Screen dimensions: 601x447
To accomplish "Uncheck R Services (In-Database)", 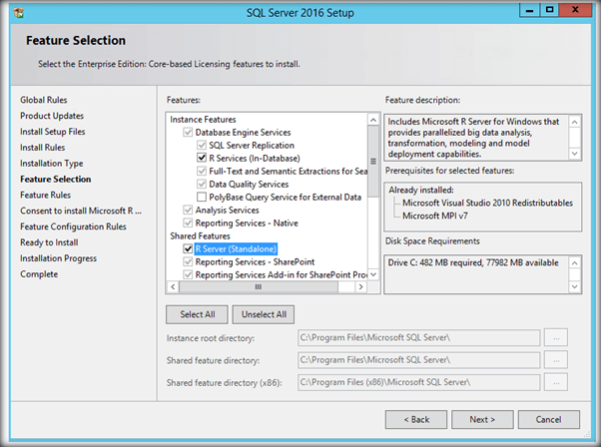I will click(202, 159).
